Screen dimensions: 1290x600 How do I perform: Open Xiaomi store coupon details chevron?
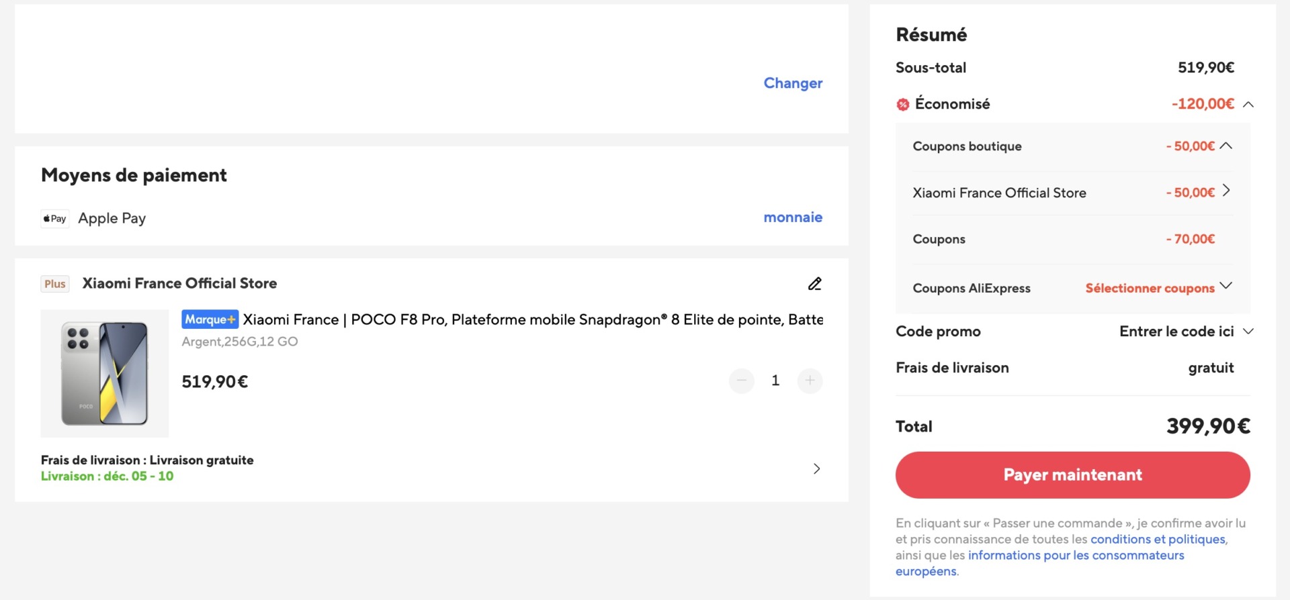click(x=1226, y=191)
